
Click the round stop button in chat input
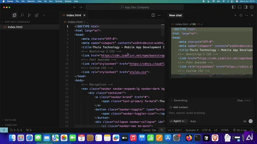tap(251, 121)
